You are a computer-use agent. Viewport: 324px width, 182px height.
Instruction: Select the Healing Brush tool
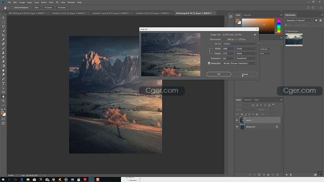point(3,44)
